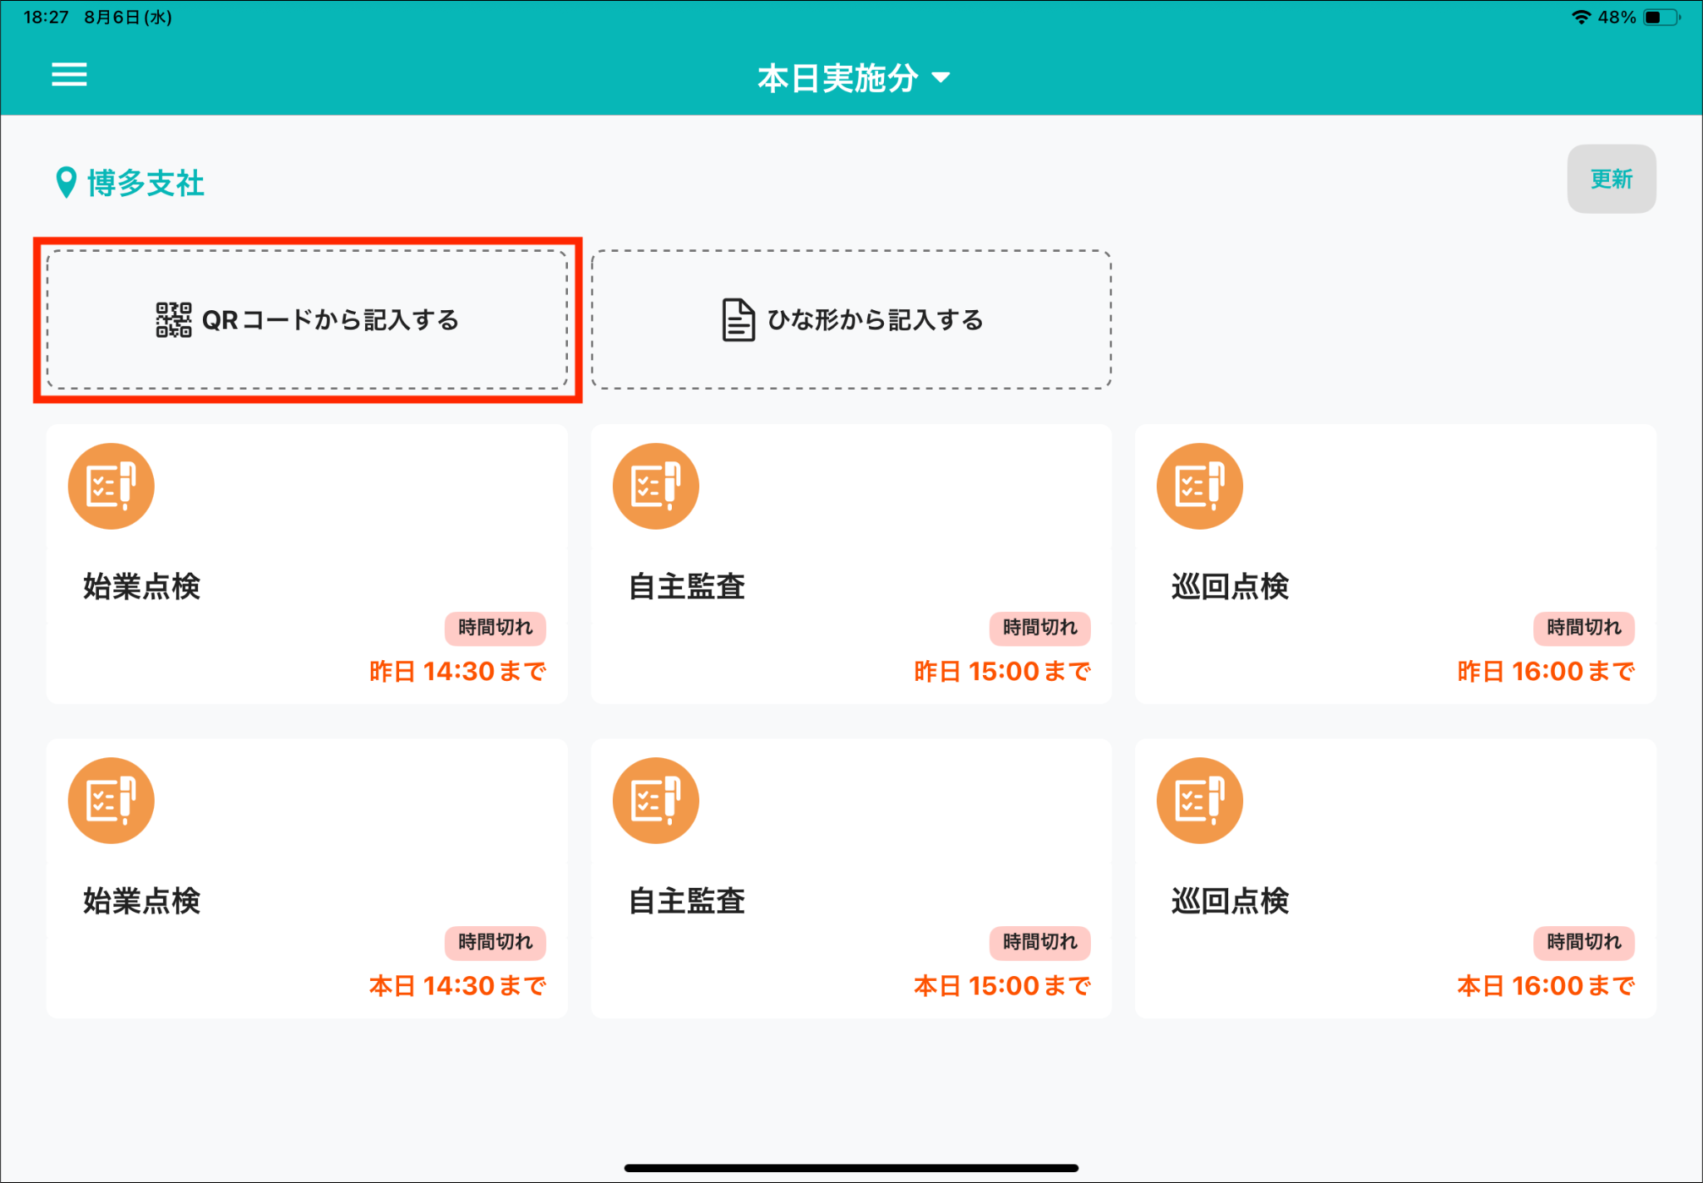
Task: Click the checklist icon on the 巡回点検 card due yesterday
Action: (x=1199, y=486)
